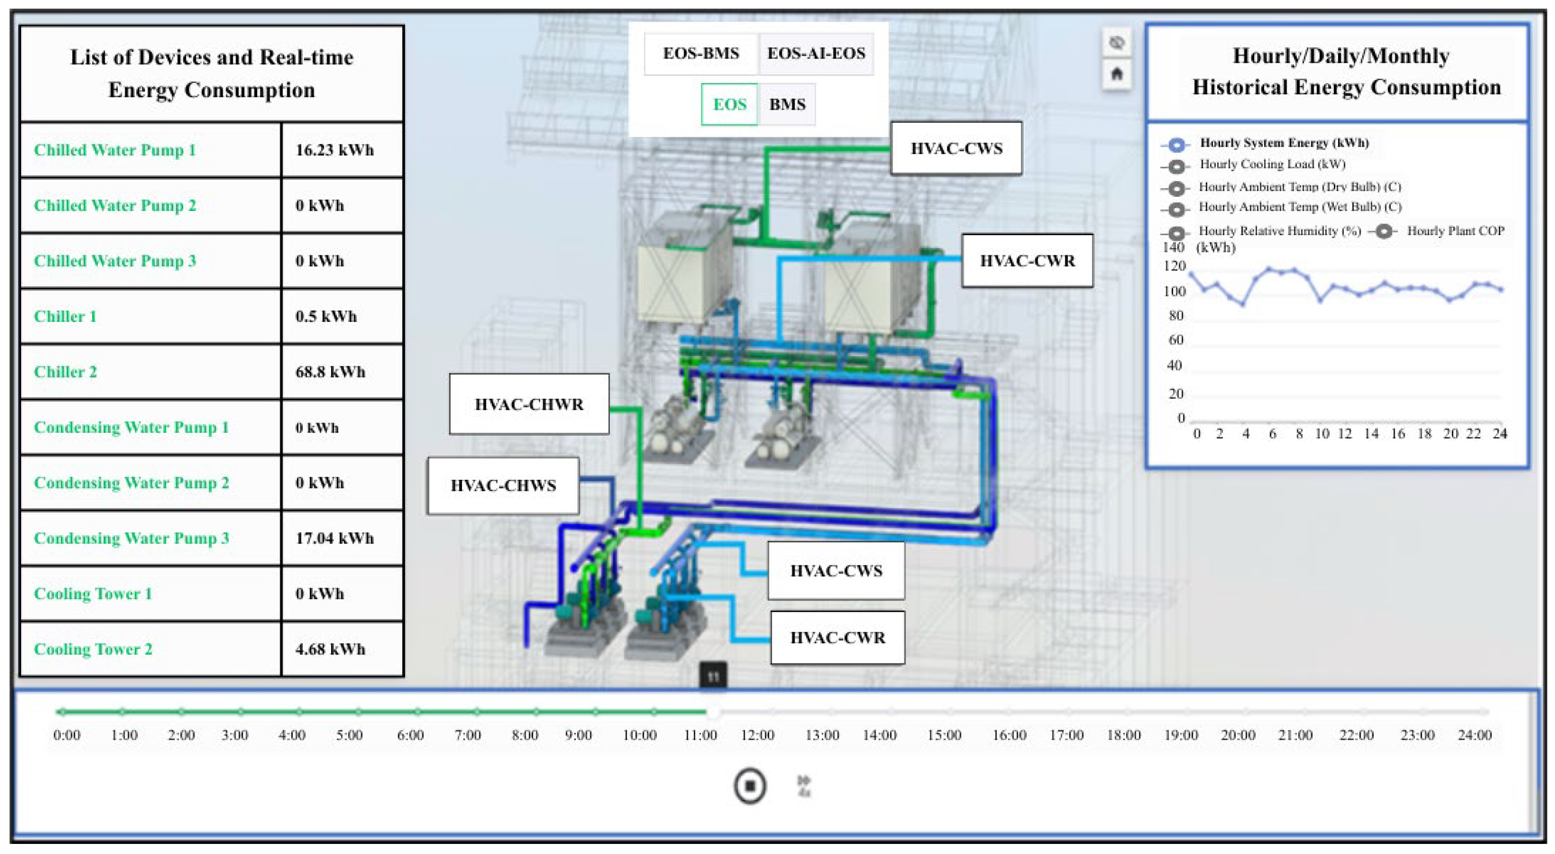Select the BMS sub-tab

click(x=786, y=105)
